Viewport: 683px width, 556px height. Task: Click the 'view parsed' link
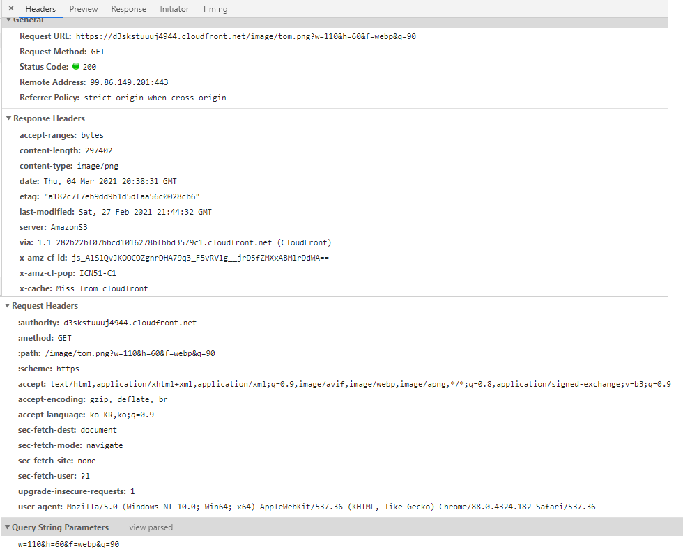(151, 527)
